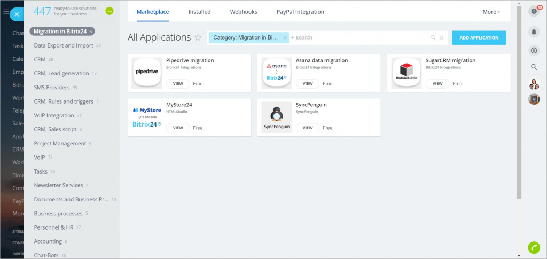Image resolution: width=547 pixels, height=259 pixels.
Task: Select the Tasks category
Action: coord(44,171)
